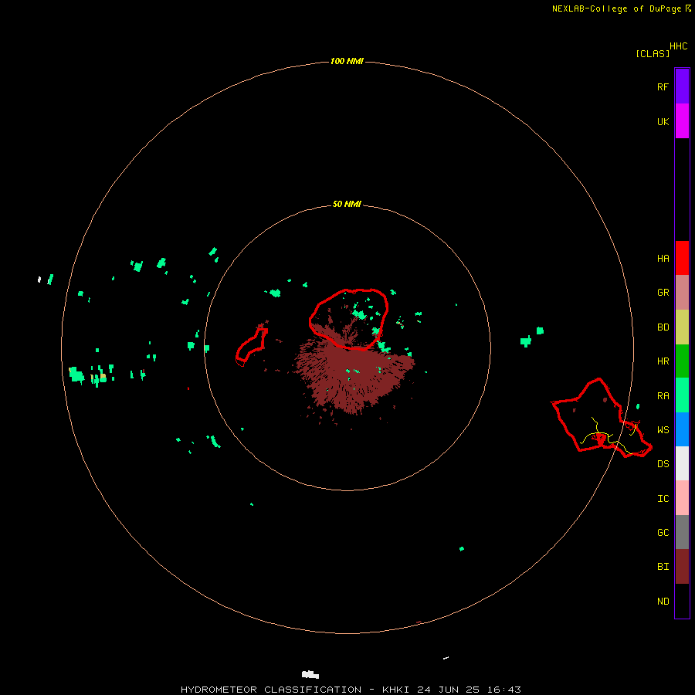Select the BD yellow legend block

click(x=682, y=327)
